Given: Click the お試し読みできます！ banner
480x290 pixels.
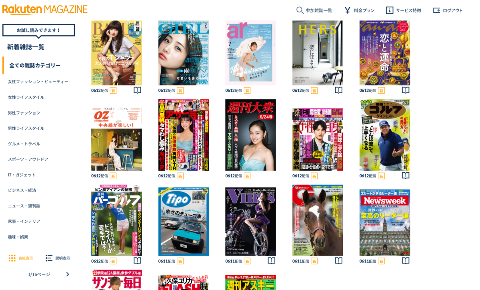Looking at the screenshot, I should click(38, 30).
